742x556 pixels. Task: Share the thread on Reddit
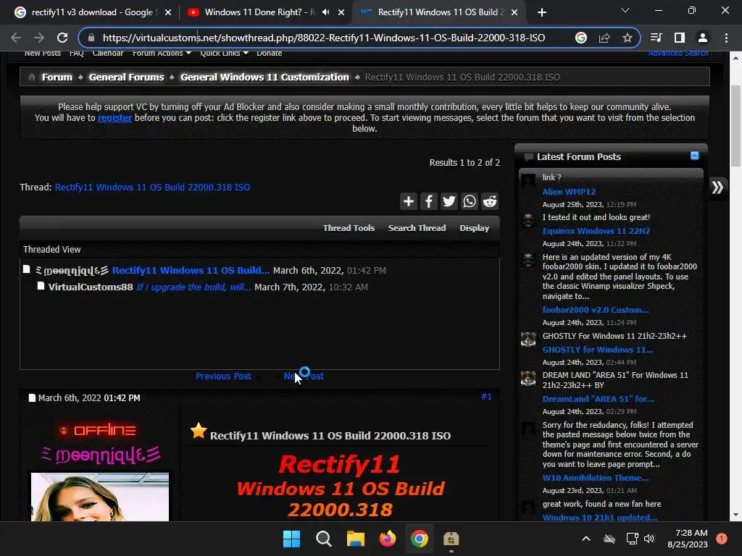coord(490,201)
